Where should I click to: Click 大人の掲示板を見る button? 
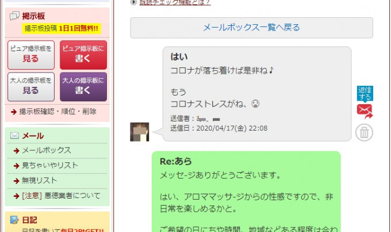31,87
